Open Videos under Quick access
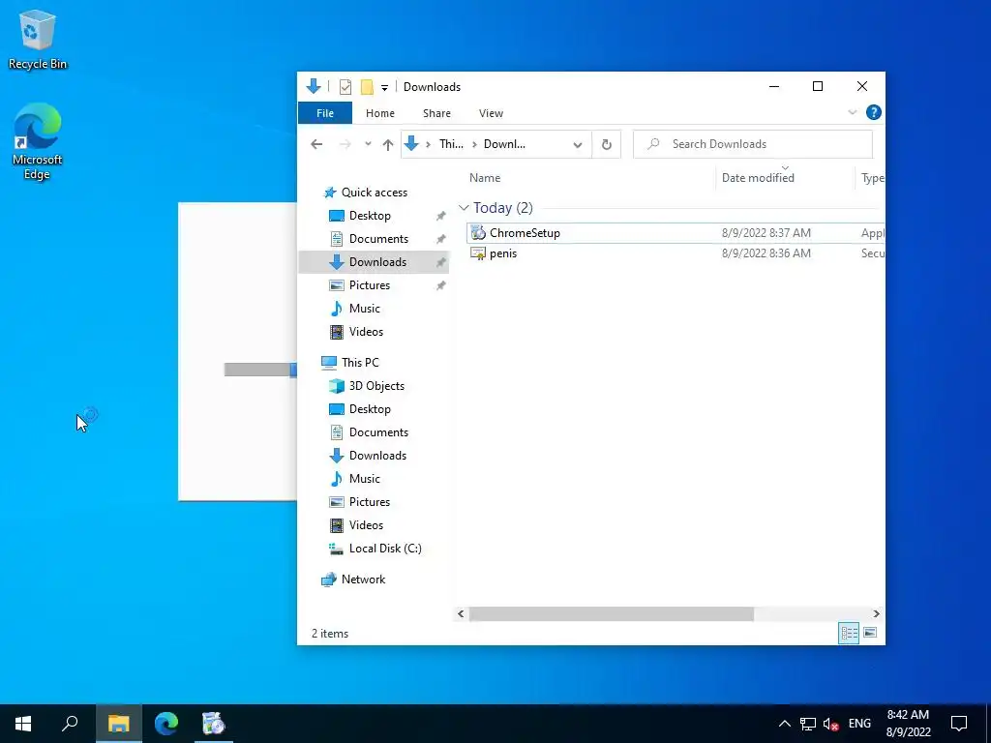 pos(366,332)
